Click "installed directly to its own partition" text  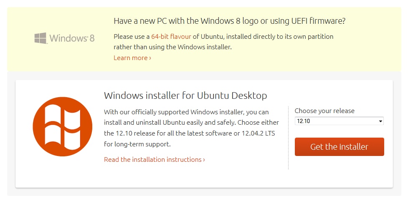[x=281, y=37]
